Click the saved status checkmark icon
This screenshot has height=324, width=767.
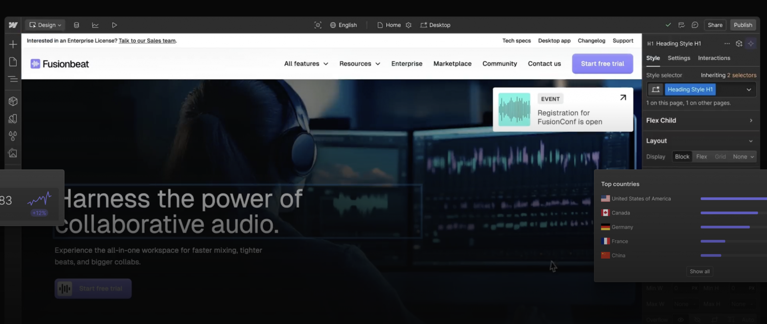pyautogui.click(x=668, y=25)
